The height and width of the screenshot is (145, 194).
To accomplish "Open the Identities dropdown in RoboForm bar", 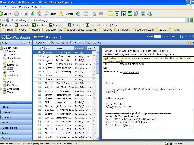I will point(47,25).
